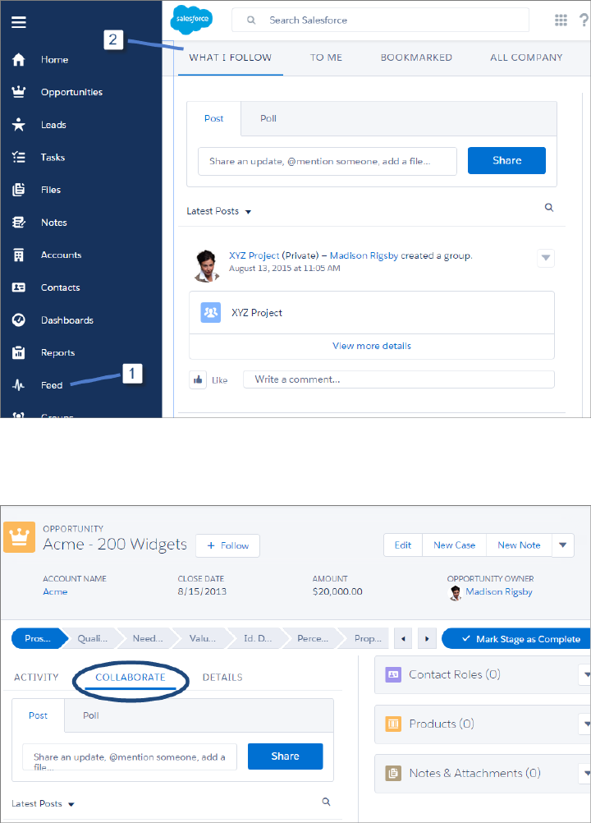This screenshot has width=591, height=823.
Task: Open the Details tab on opportunity
Action: (222, 677)
